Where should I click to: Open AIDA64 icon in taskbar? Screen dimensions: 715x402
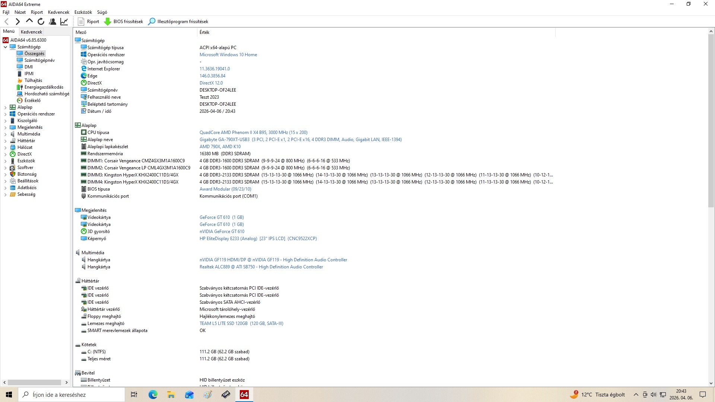[x=244, y=395]
